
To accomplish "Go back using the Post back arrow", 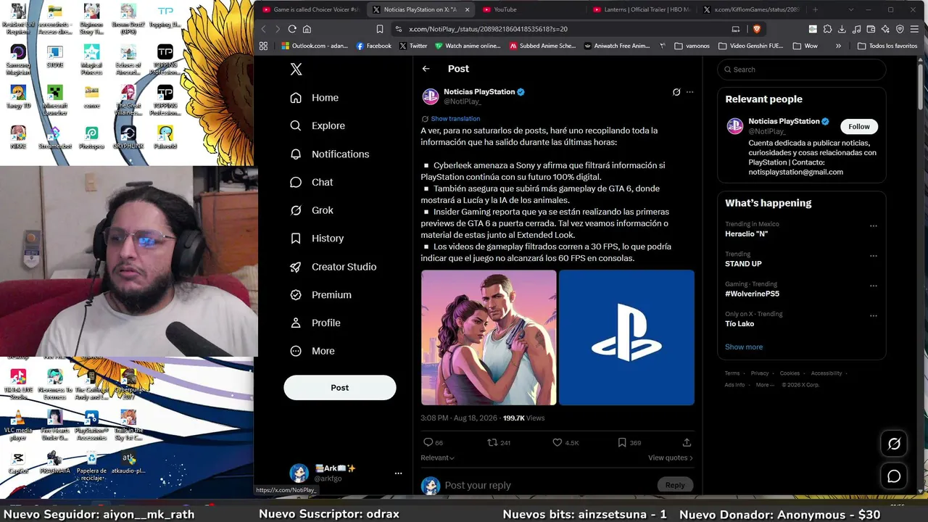I will tap(426, 69).
